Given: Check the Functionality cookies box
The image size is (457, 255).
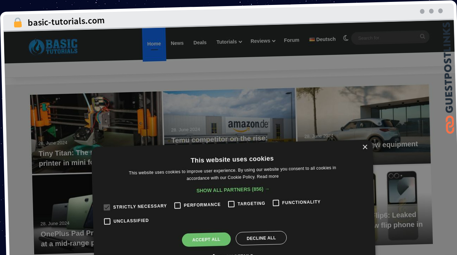Looking at the screenshot, I should [x=276, y=203].
